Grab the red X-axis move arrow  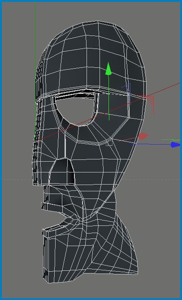143,136
